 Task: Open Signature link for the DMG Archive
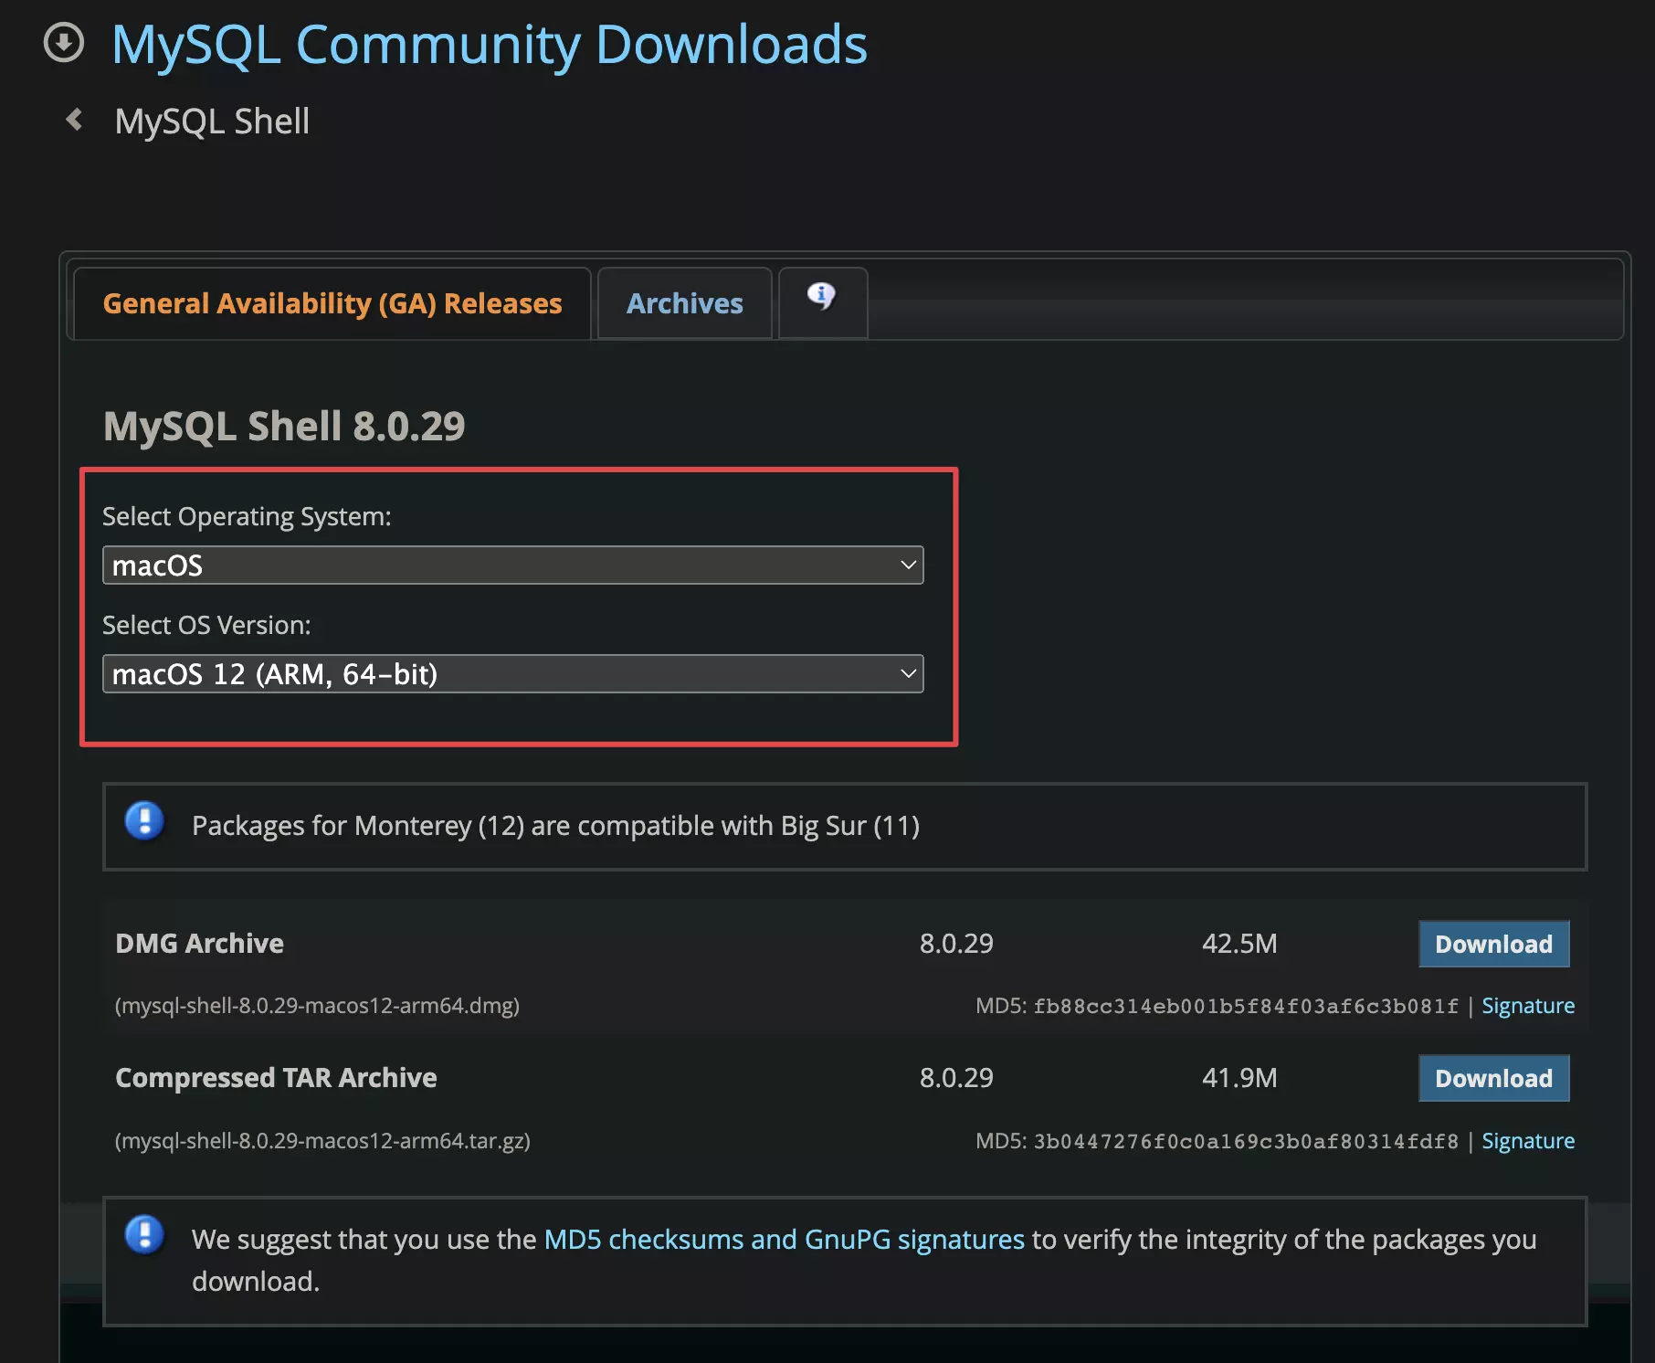tap(1527, 1006)
